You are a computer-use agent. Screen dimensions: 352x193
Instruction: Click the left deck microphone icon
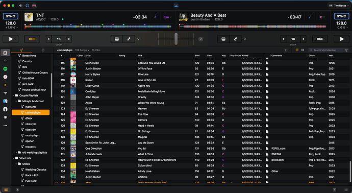click(129, 39)
